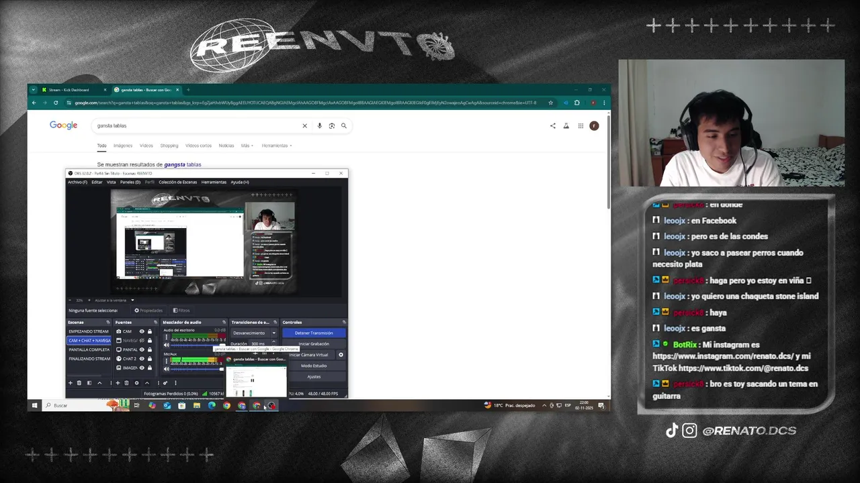Open the Google apps grid icon
Image resolution: width=860 pixels, height=483 pixels.
580,125
